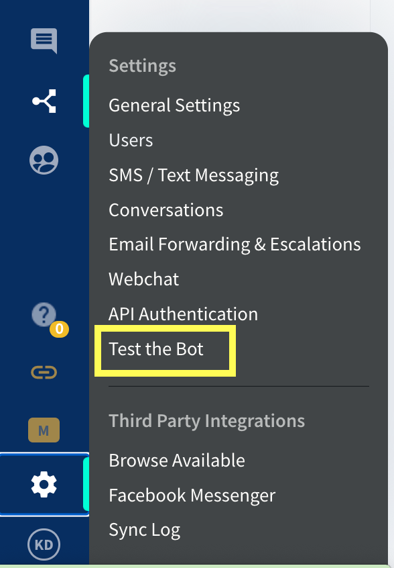Click the orange link chain icon

[44, 373]
